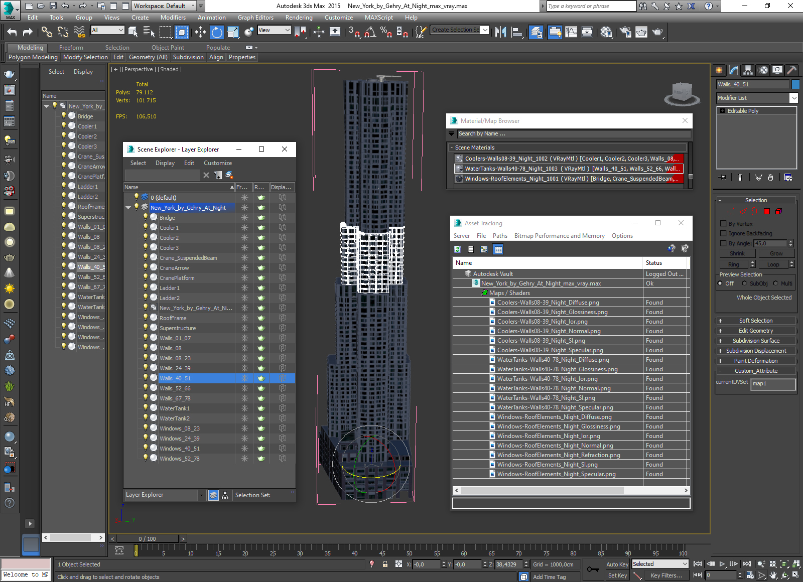Select the Select and Rotate tool
The width and height of the screenshot is (803, 582).
tap(217, 32)
